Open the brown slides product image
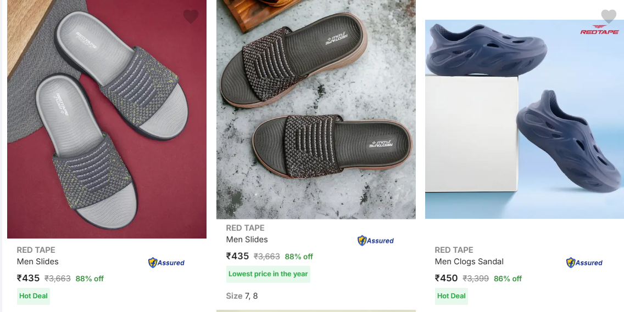This screenshot has height=312, width=624. click(x=316, y=110)
